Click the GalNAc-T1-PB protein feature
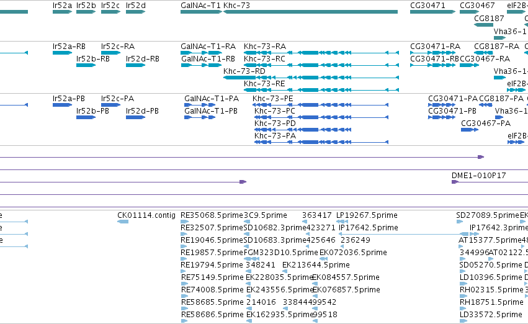Viewport: 528px width, 324px height. (200, 117)
